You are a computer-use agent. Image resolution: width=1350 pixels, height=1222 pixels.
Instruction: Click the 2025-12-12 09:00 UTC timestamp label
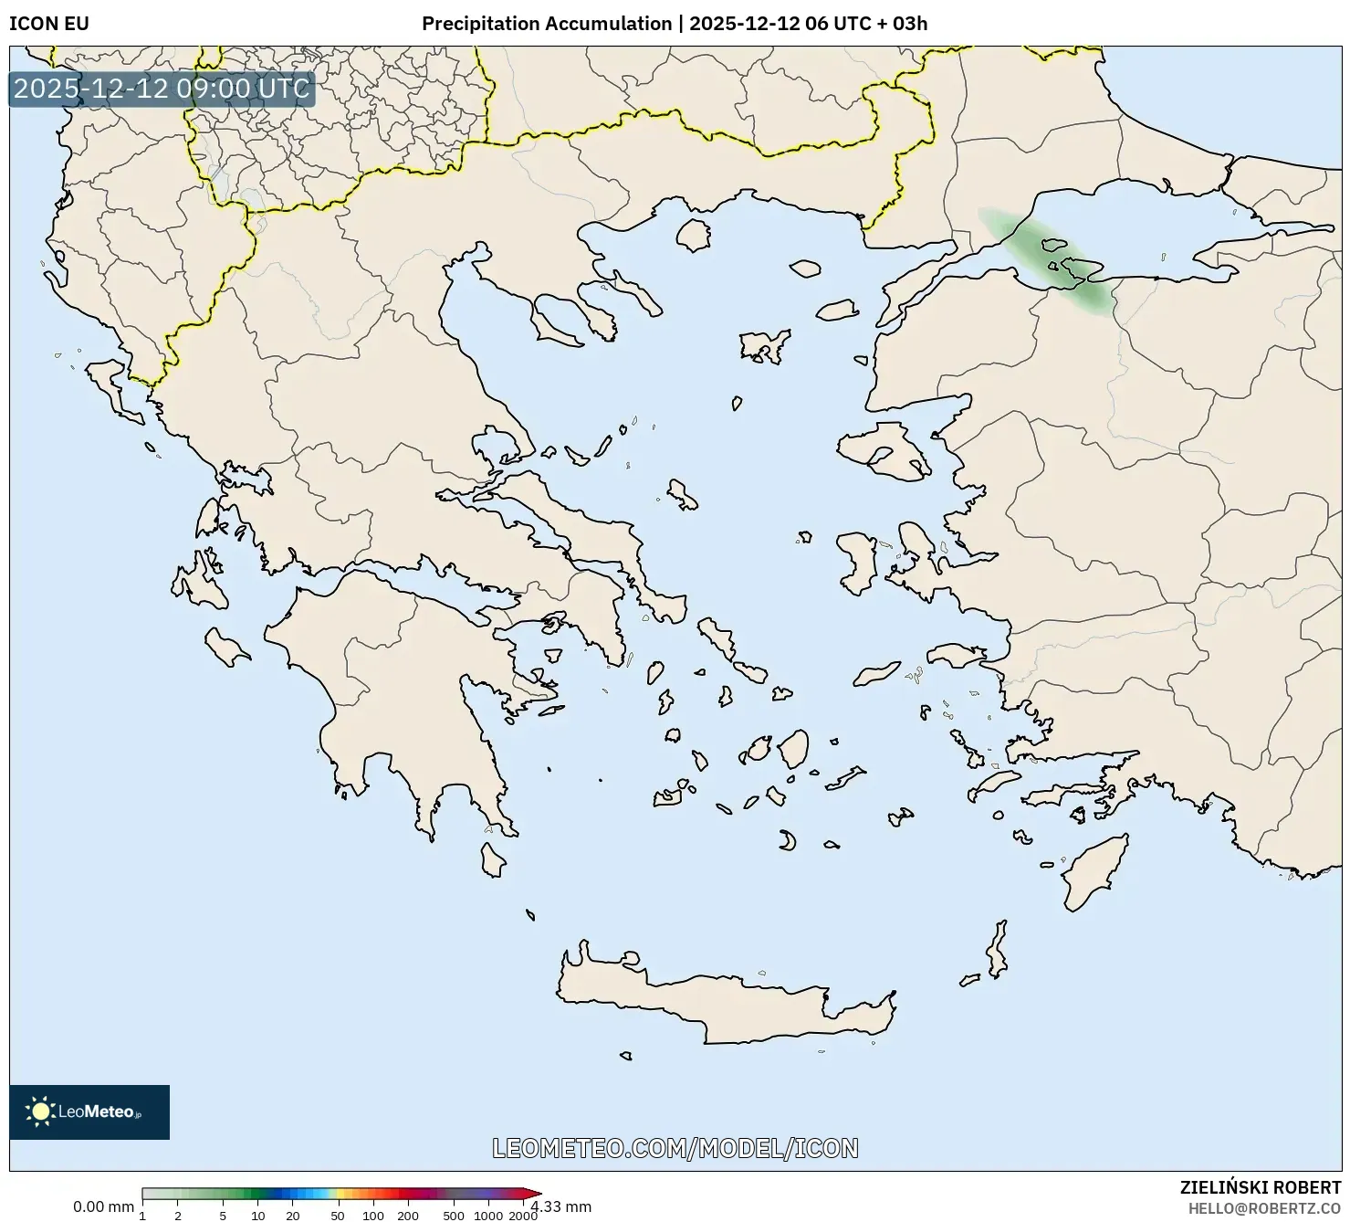pyautogui.click(x=162, y=89)
